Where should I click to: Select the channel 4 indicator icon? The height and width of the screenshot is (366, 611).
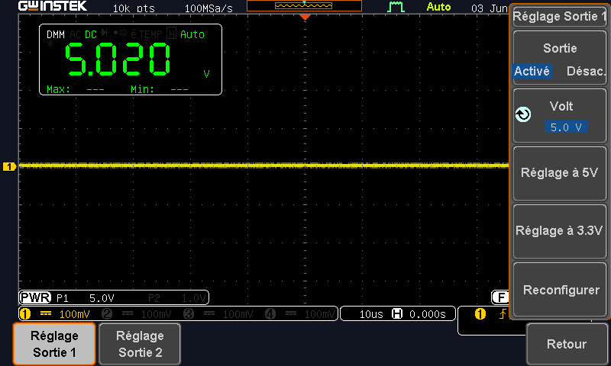pyautogui.click(x=270, y=313)
